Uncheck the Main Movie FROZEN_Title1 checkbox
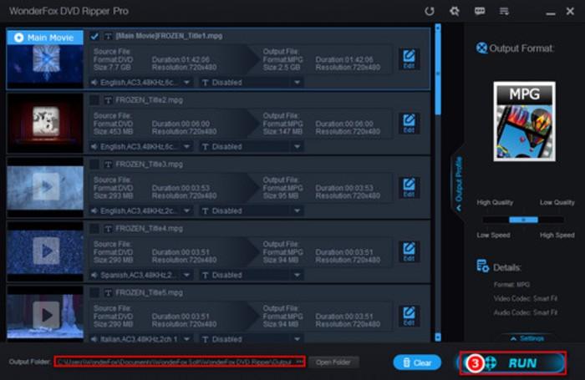Image resolution: width=585 pixels, height=380 pixels. point(94,36)
